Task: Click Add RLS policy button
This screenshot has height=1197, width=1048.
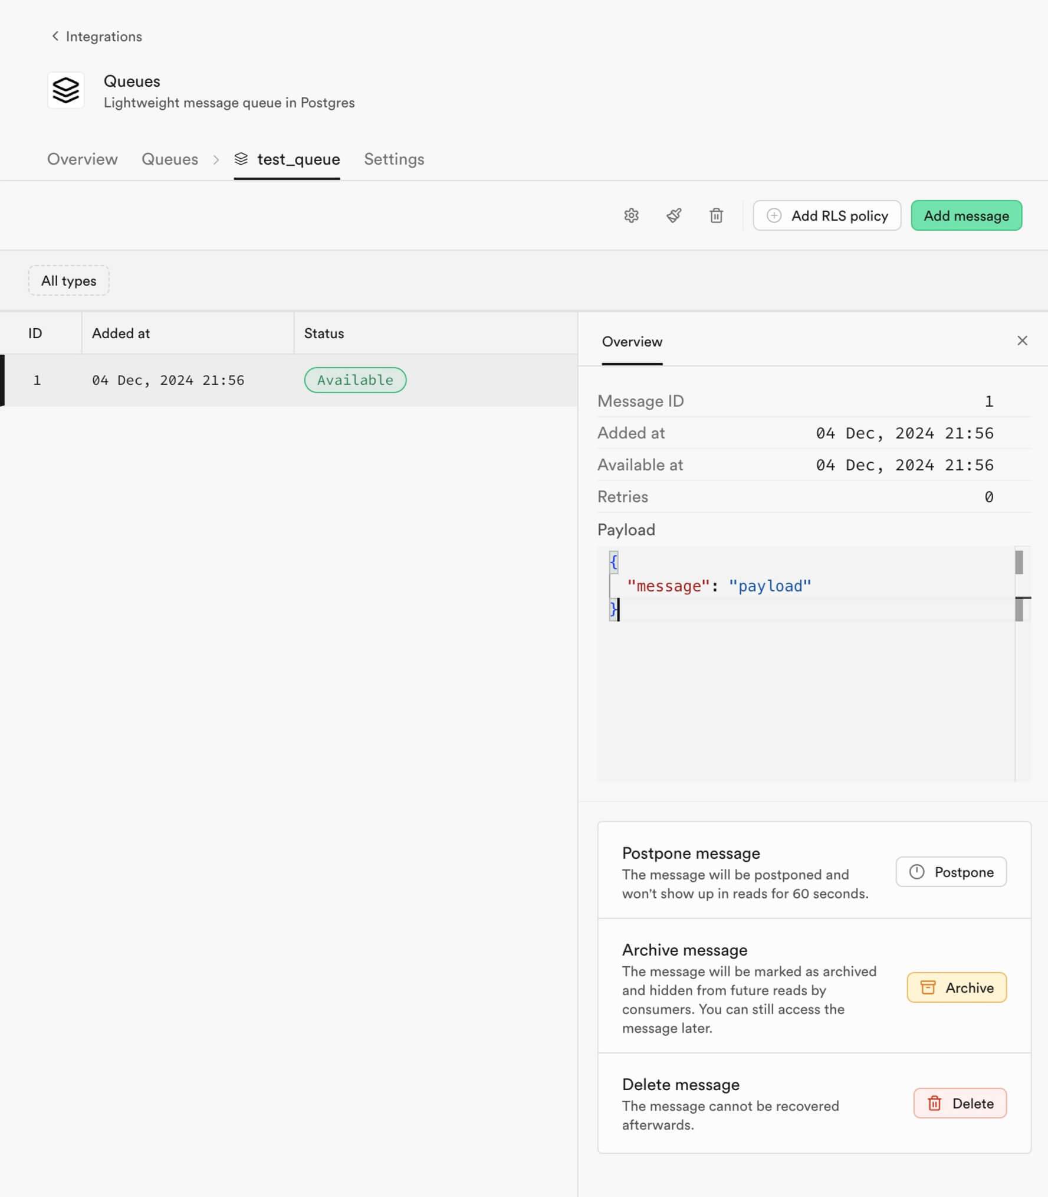Action: [x=827, y=215]
